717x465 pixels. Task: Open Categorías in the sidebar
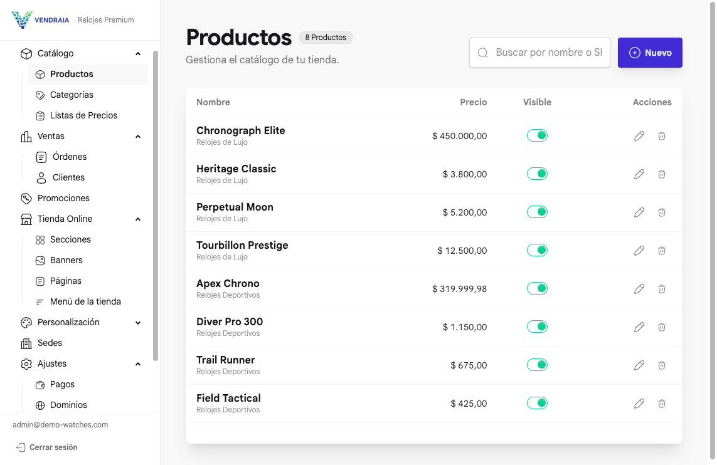[x=72, y=95]
